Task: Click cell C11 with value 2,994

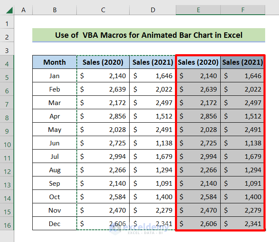Action: [103, 156]
